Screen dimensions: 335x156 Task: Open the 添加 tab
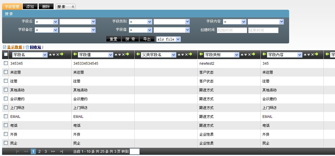[30, 6]
